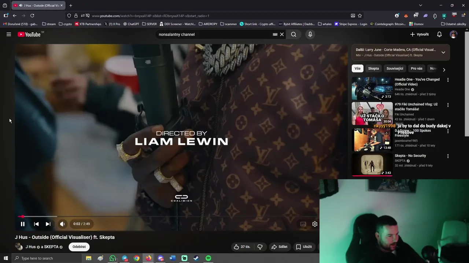Screen dimensions: 469x263
Task: Open the ChatGPT bookmark
Action: tap(131, 24)
